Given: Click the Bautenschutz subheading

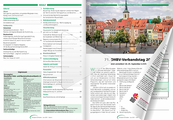Looking at the screenshot, I should click(x=8, y=34).
